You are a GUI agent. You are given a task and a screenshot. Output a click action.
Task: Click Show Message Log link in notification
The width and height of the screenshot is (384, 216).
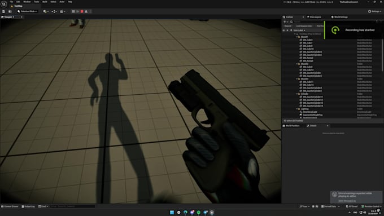tap(347, 201)
